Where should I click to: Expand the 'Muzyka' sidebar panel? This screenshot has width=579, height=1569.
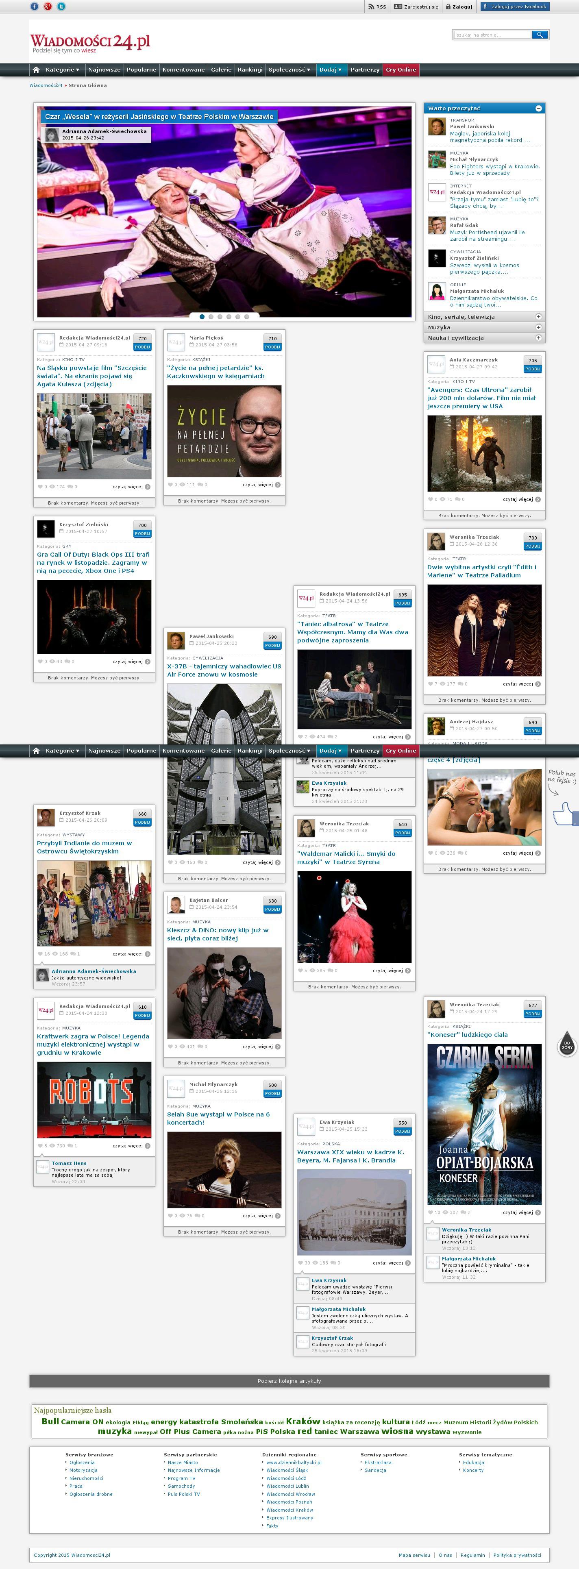pyautogui.click(x=538, y=327)
